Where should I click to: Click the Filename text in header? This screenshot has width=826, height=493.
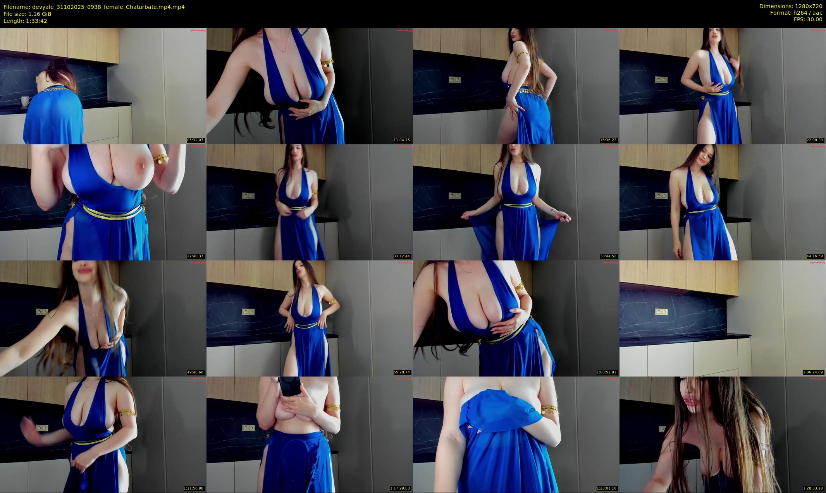[x=94, y=7]
